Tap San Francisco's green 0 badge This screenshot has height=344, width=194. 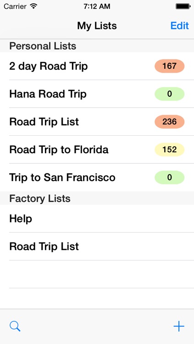[169, 178]
